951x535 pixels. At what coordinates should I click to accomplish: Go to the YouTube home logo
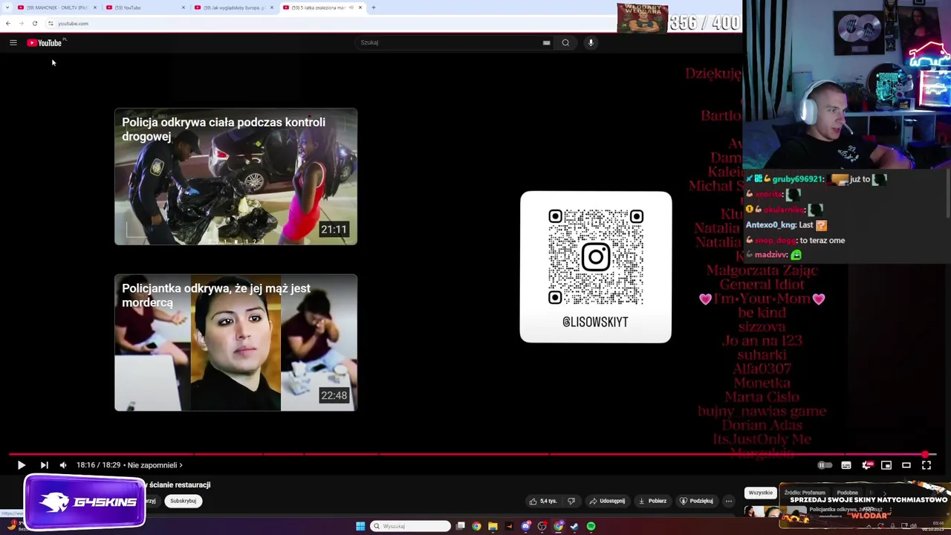click(x=45, y=43)
